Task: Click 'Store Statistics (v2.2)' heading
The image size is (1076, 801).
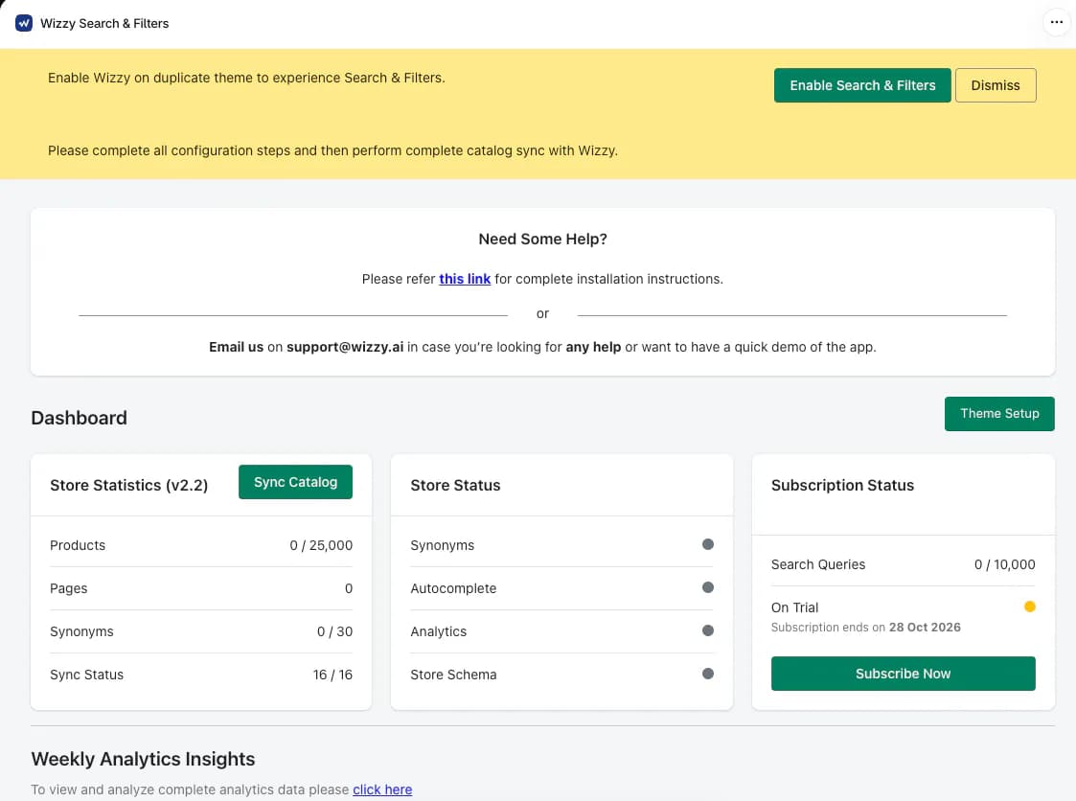Action: click(129, 485)
